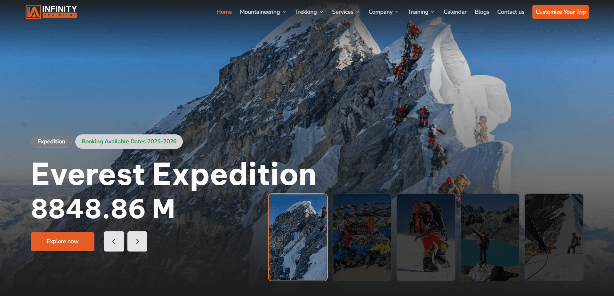
Task: Visit the Blogs page
Action: click(x=482, y=12)
